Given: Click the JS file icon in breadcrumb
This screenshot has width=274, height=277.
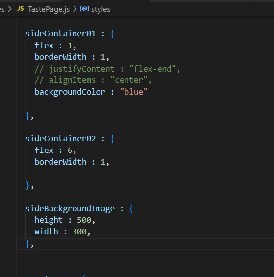Looking at the screenshot, I should (x=21, y=8).
